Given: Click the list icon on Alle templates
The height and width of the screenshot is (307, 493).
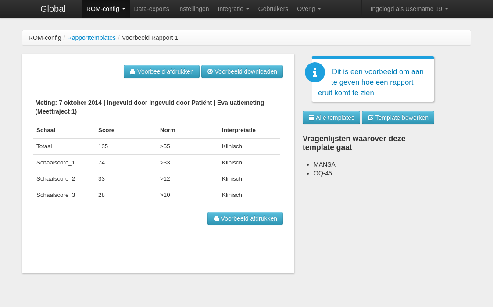Looking at the screenshot, I should pyautogui.click(x=311, y=118).
